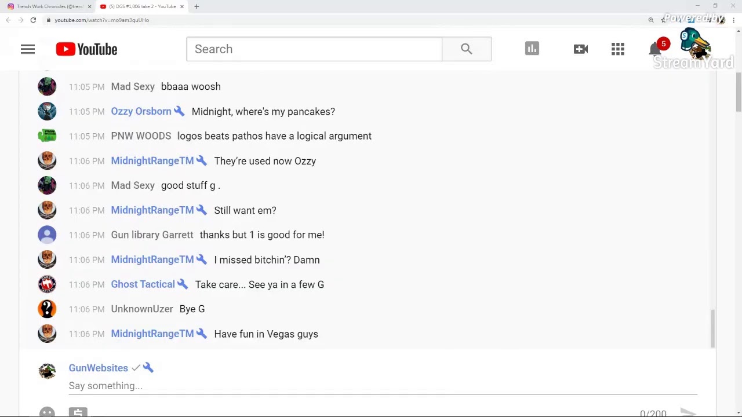The width and height of the screenshot is (742, 417).
Task: Open the YouTube Studio analytics icon
Action: pos(532,49)
